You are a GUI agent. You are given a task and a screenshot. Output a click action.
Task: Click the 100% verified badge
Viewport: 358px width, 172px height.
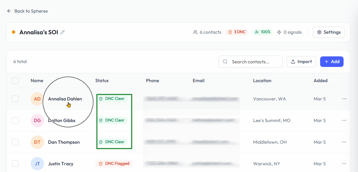[x=262, y=32]
